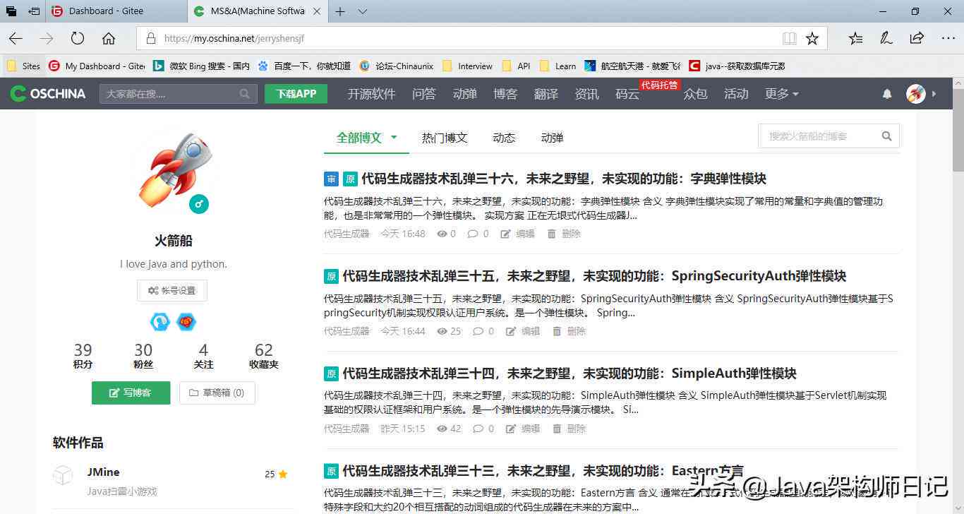Open 开源软件 in the nav bar
The width and height of the screenshot is (964, 514).
click(x=371, y=94)
